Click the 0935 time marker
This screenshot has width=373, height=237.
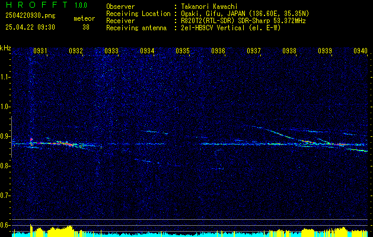[183, 51]
